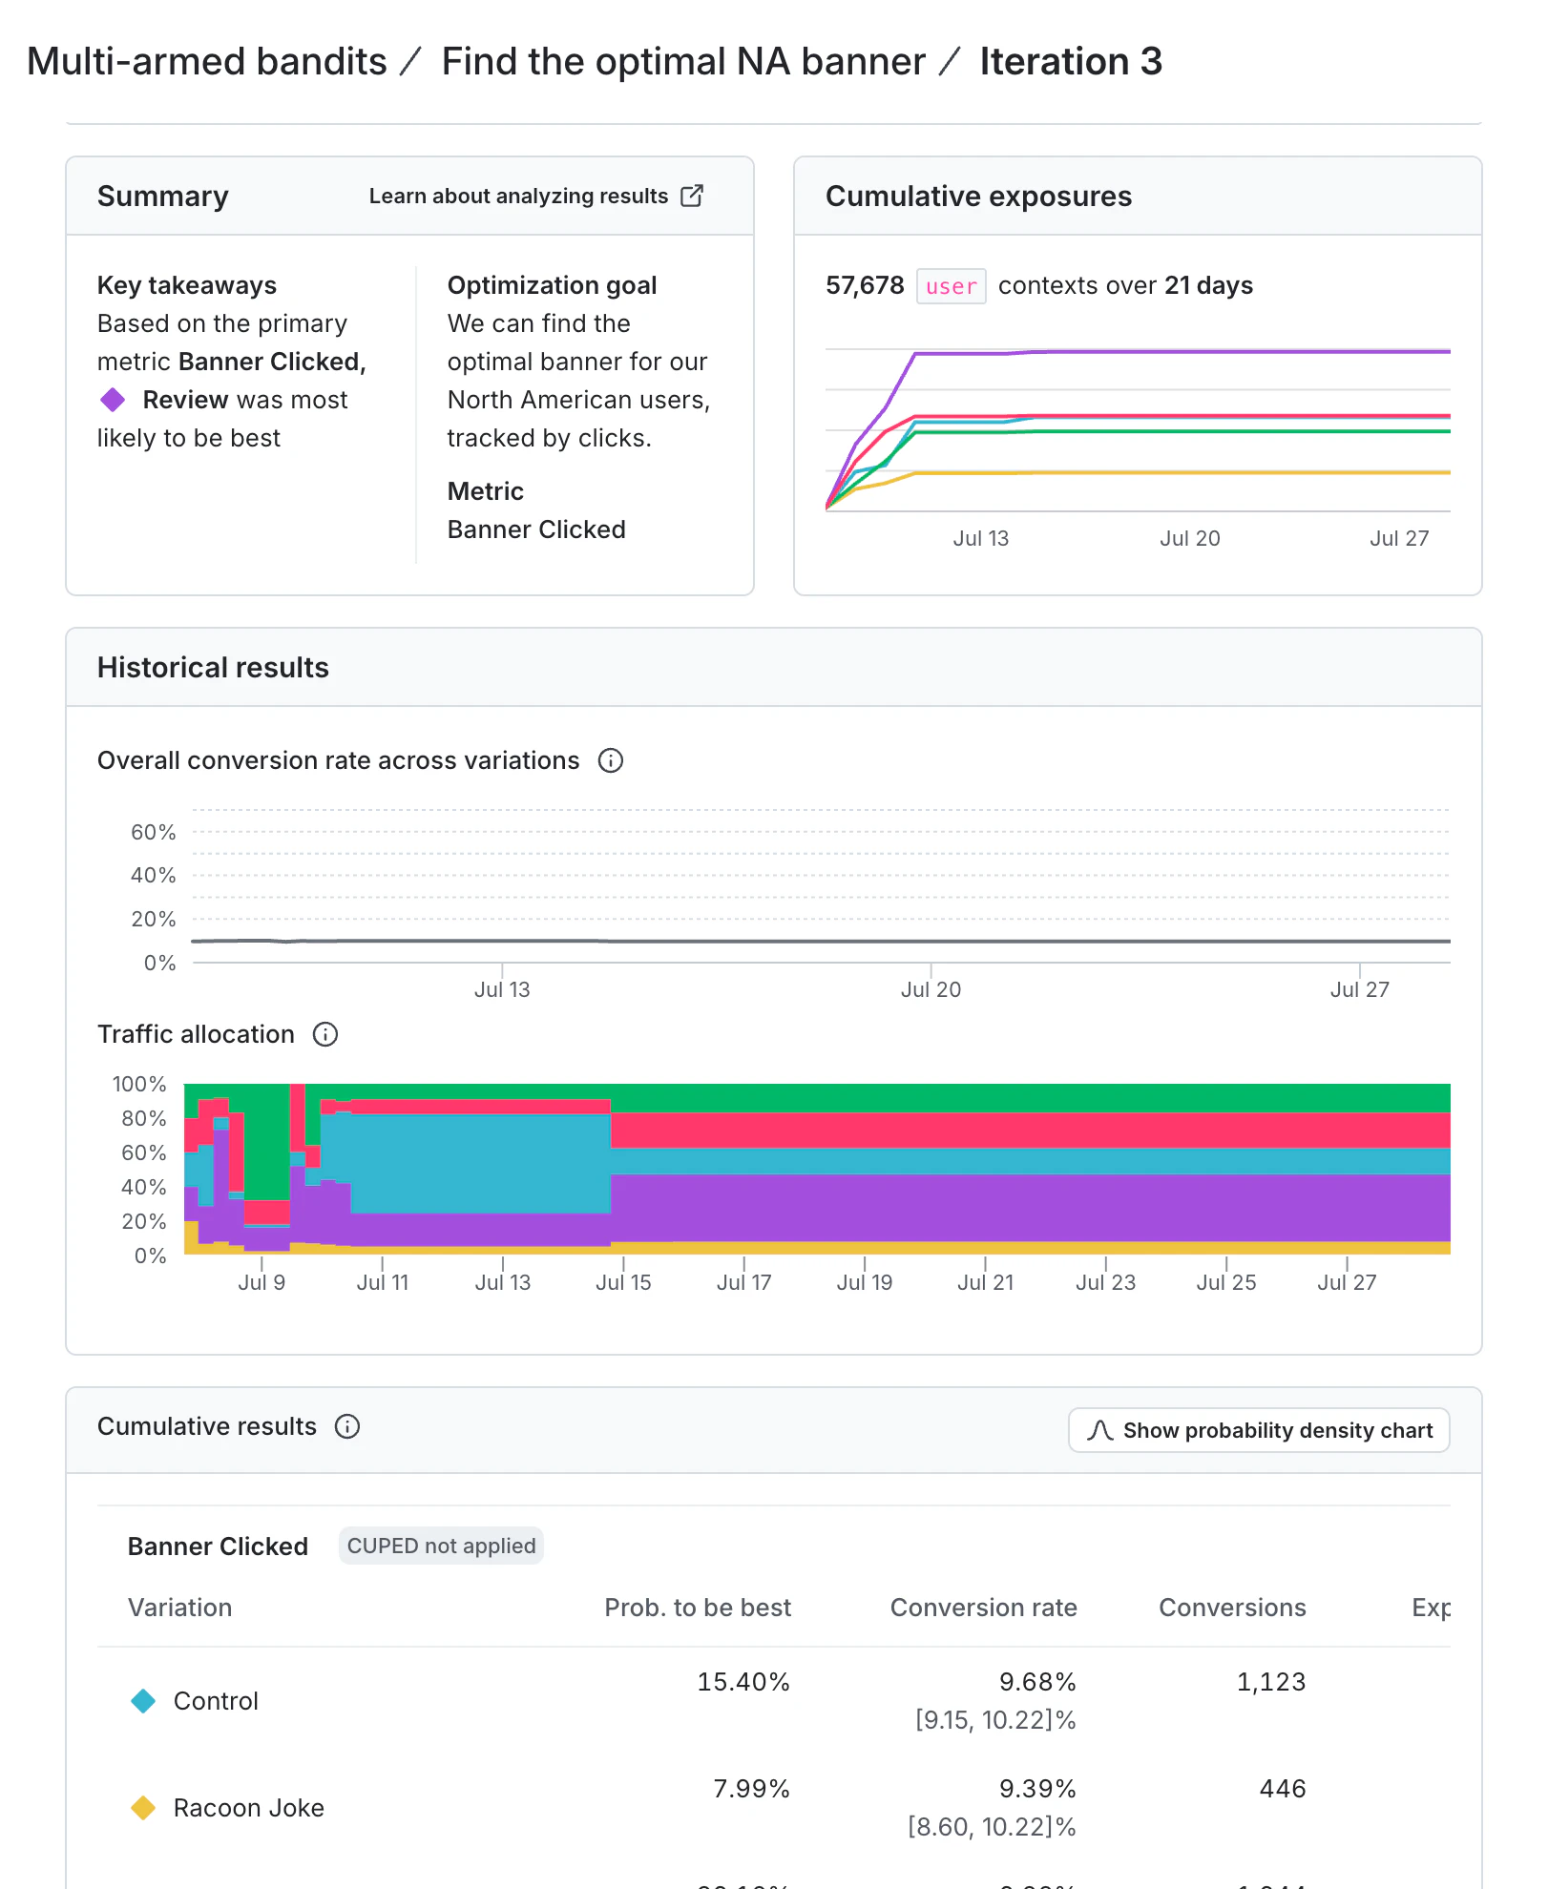Select the Iteration 3 breadcrumb item

1070,61
